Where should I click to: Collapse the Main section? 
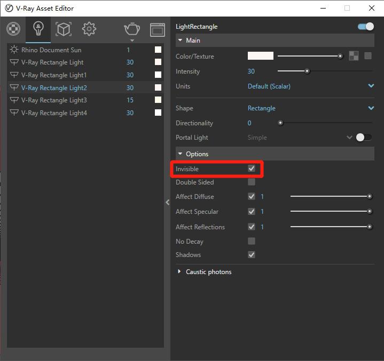275,41
